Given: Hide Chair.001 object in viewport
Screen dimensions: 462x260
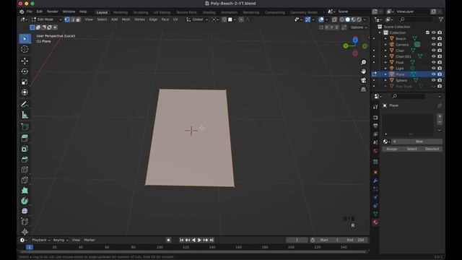Looking at the screenshot, I should click(433, 56).
